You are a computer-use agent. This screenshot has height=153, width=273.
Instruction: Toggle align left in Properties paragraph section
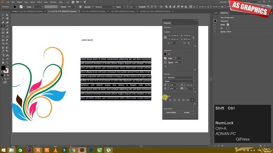tap(166, 100)
